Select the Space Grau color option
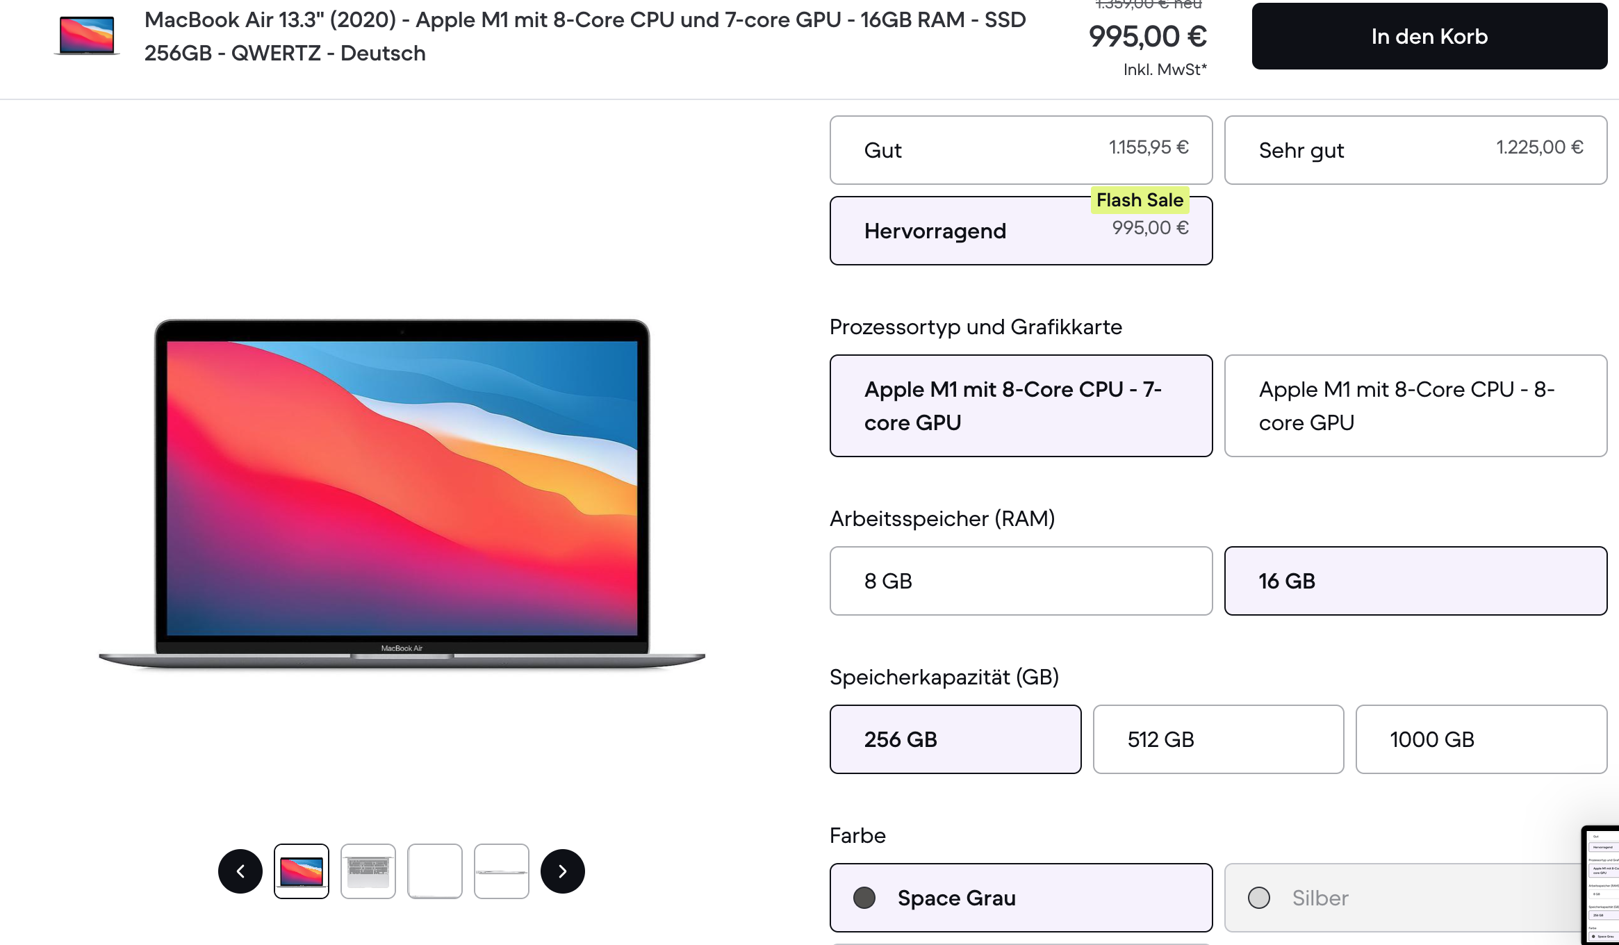Screen dimensions: 1619x945 pyautogui.click(x=1021, y=898)
